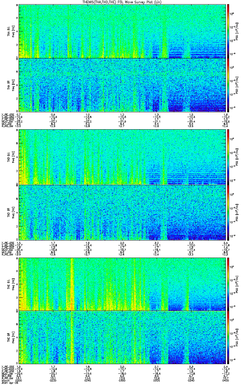Click the 'PSD [nT²/Hz]' label of THE B-perpendicular
The height and width of the screenshot is (385, 241).
click(x=237, y=284)
